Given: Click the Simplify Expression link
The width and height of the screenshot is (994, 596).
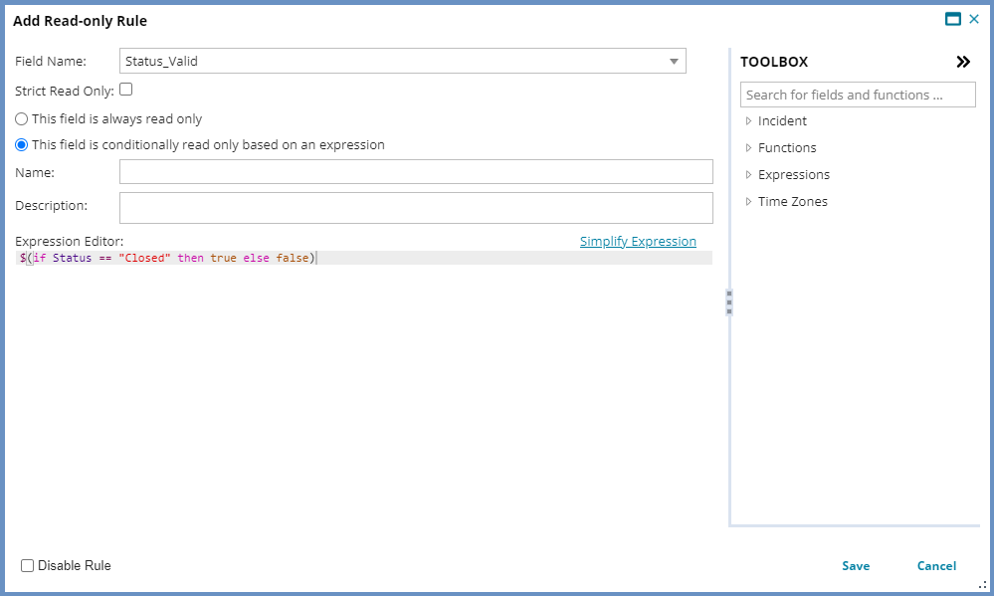Looking at the screenshot, I should [x=638, y=242].
